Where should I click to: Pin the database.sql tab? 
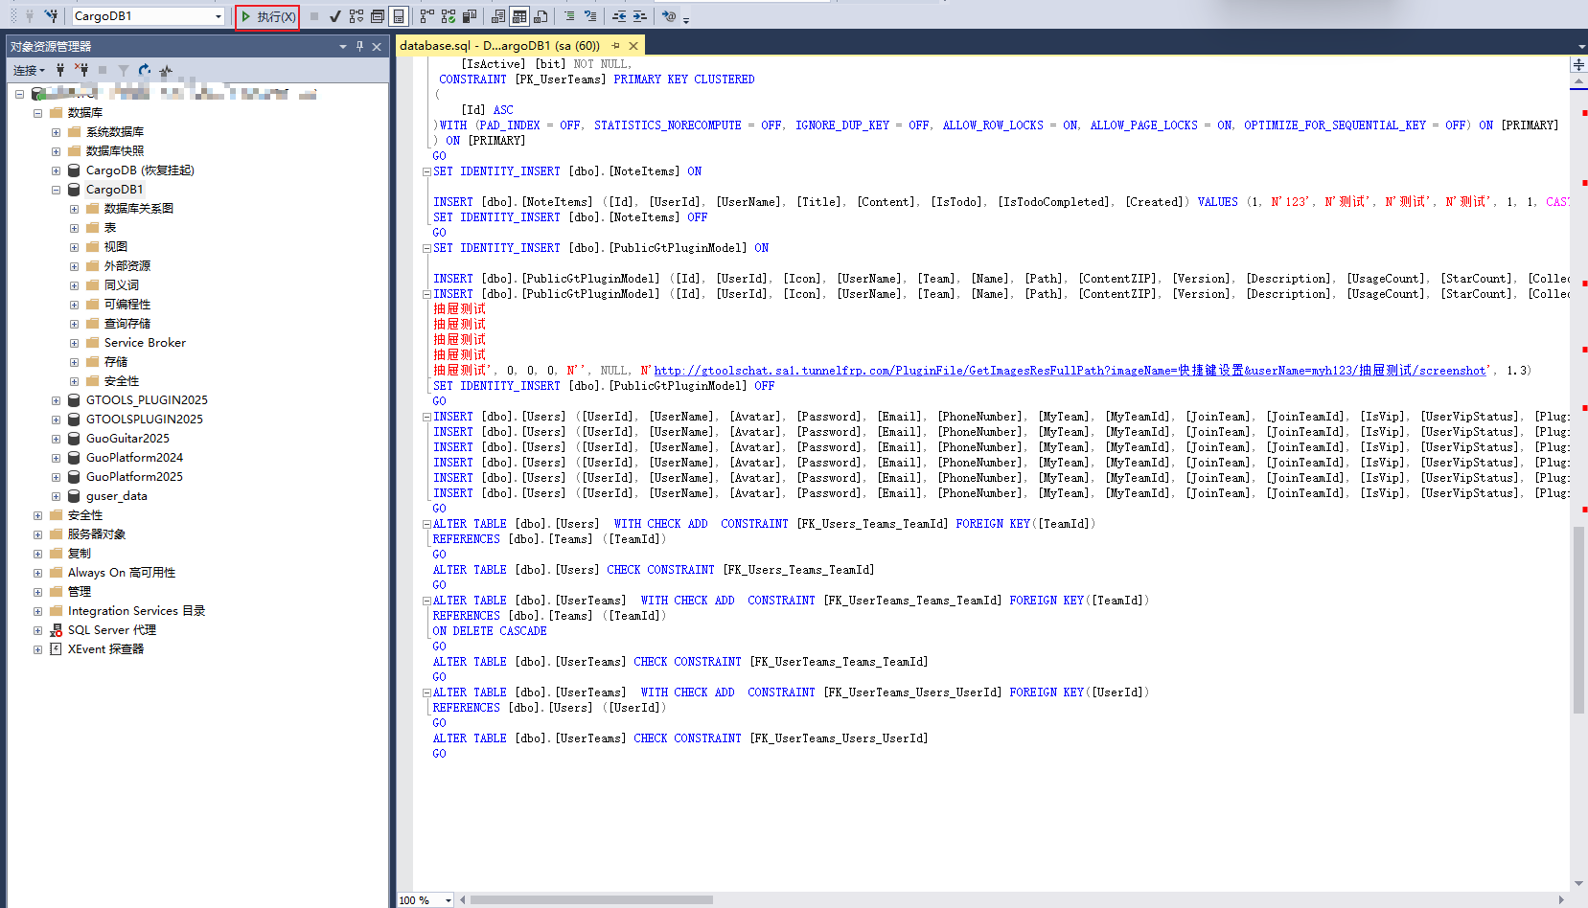615,45
